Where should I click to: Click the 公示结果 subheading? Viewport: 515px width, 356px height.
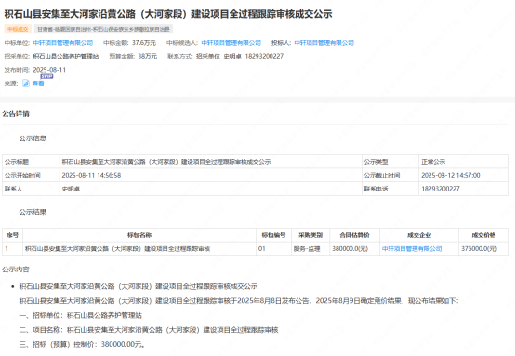click(x=33, y=212)
